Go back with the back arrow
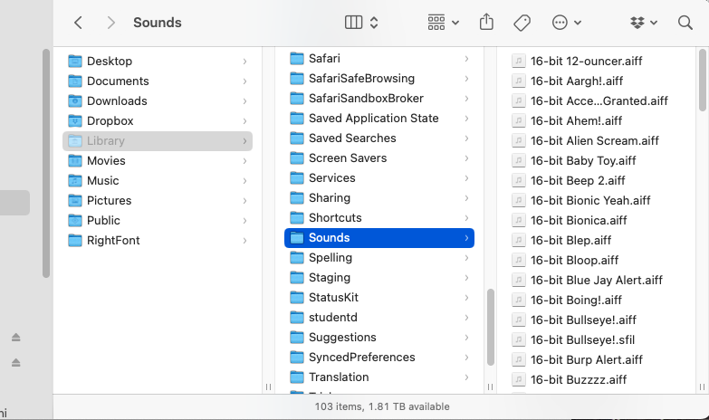 tap(78, 23)
